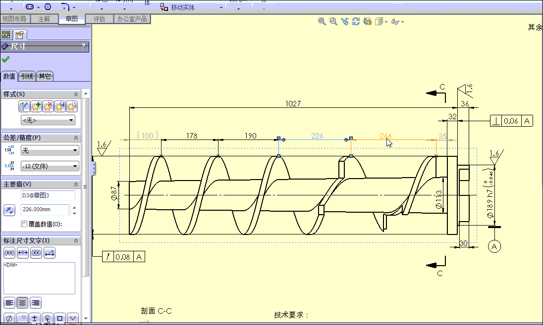
Task: Select right justify text alignment
Action: coord(35,303)
